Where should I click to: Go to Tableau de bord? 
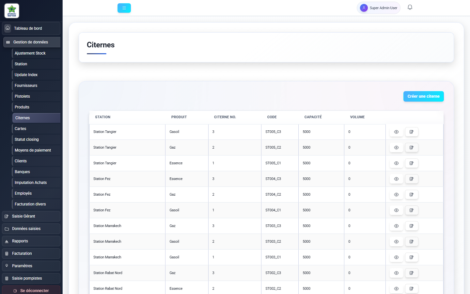point(31,28)
